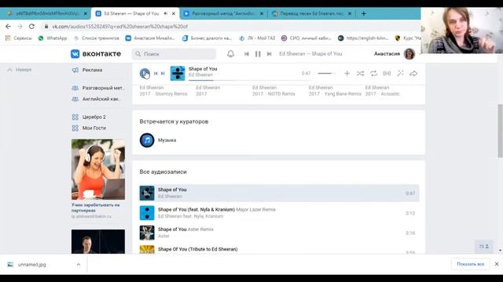The image size is (503, 282).
Task: Open the Английский как.. group link
Action: [x=96, y=99]
